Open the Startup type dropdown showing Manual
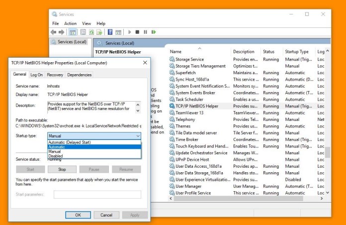Viewport: 346px width, 225px height. (94, 136)
